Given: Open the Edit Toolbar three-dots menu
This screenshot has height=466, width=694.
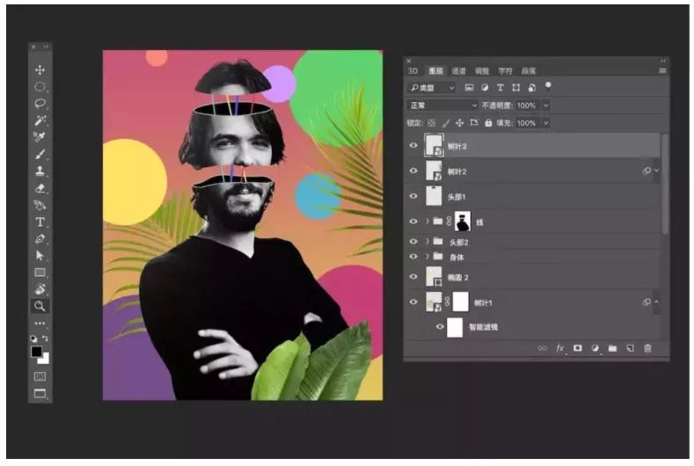Looking at the screenshot, I should (x=40, y=323).
